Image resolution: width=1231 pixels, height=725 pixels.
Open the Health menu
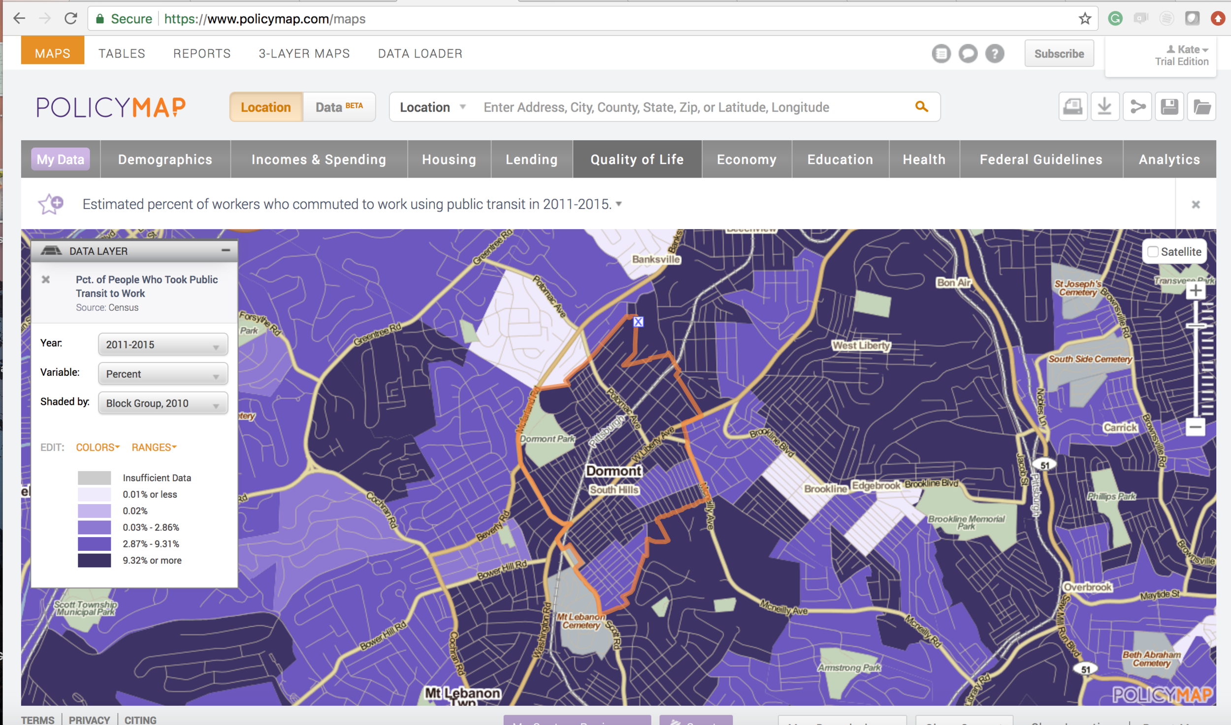pyautogui.click(x=924, y=159)
